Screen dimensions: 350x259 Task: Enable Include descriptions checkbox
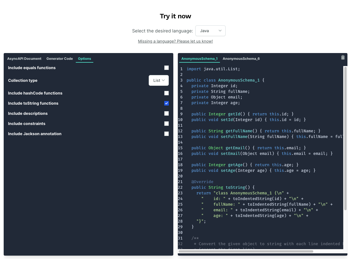pyautogui.click(x=167, y=113)
